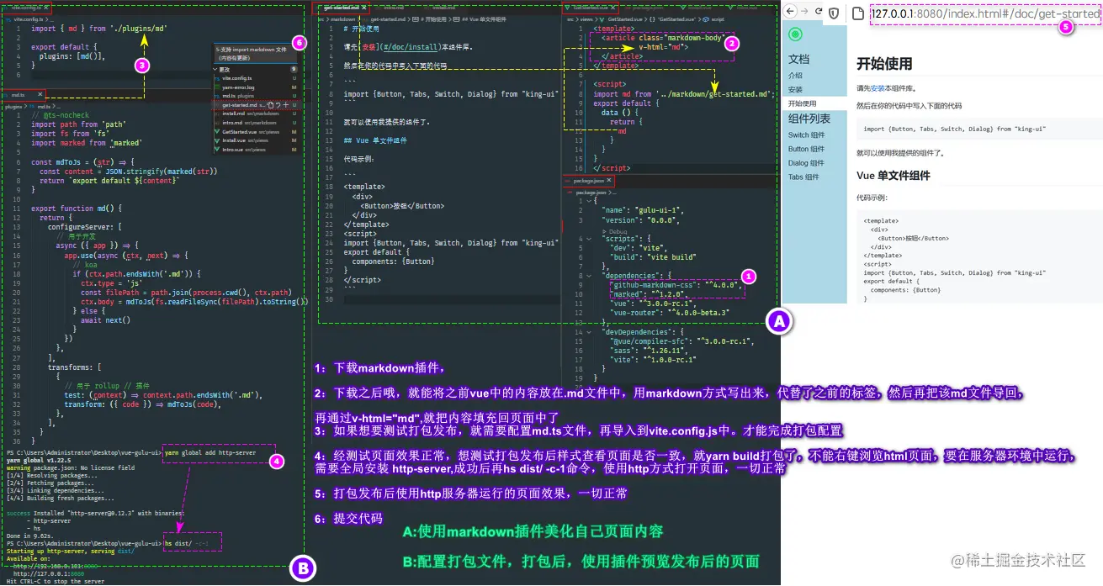Open Button 组件 sidebar link

[807, 149]
